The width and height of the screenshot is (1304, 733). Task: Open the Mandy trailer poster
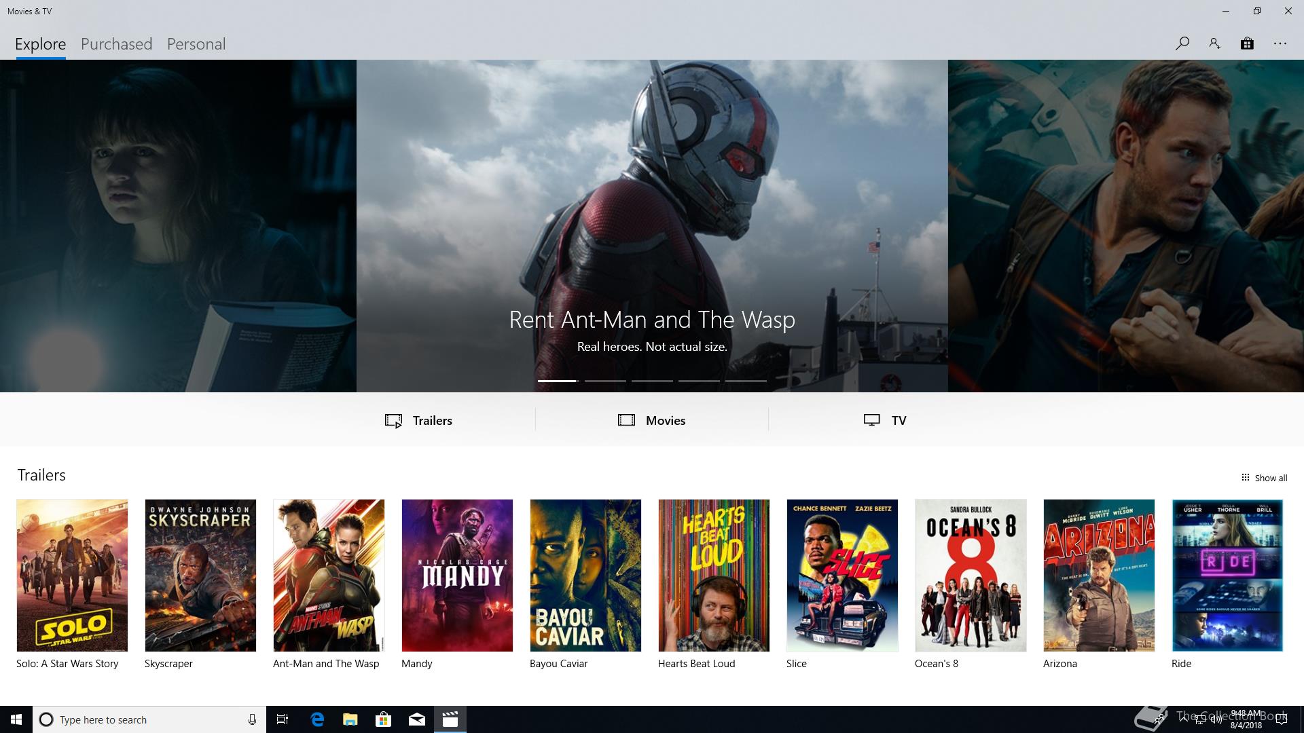457,576
